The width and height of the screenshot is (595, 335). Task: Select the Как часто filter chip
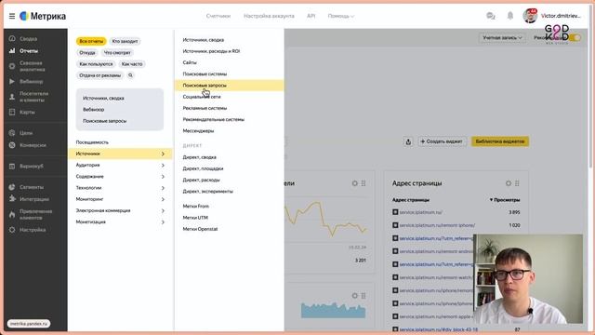[132, 64]
